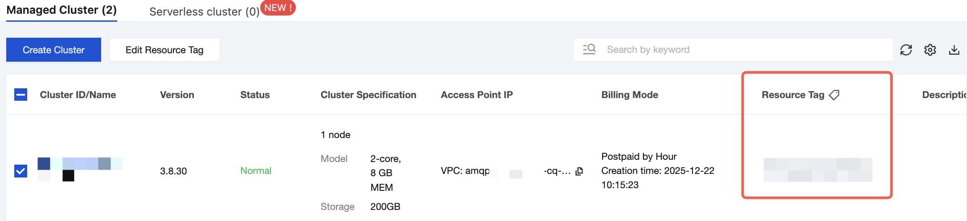Open the blurred cluster ID link
Image resolution: width=967 pixels, height=221 pixels.
[x=79, y=164]
